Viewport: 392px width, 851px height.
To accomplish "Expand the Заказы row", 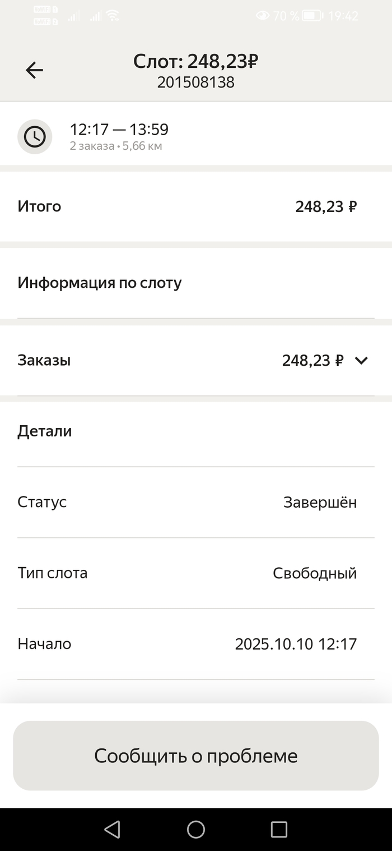I will coord(196,361).
